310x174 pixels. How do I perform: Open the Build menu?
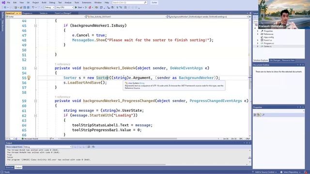pos(44,2)
